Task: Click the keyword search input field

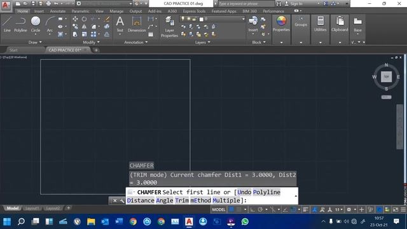Action: coord(246,4)
